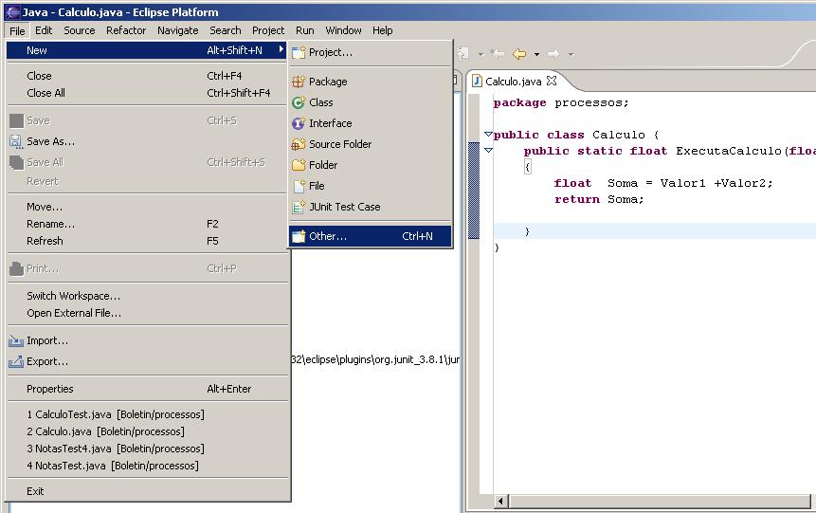The width and height of the screenshot is (816, 513).
Task: Click the Source Folder icon
Action: pyautogui.click(x=299, y=144)
